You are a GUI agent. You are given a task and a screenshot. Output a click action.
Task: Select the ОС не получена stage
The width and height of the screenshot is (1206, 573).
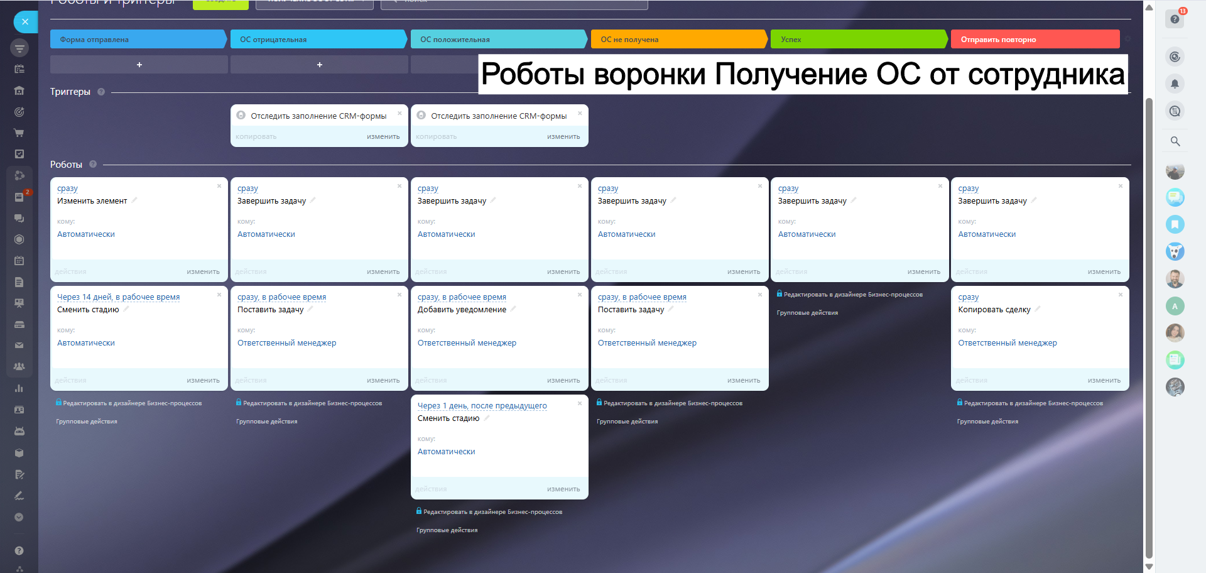[679, 39]
